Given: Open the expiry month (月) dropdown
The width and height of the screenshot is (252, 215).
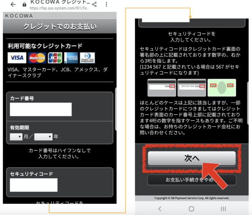Looking at the screenshot, I should pyautogui.click(x=16, y=137).
